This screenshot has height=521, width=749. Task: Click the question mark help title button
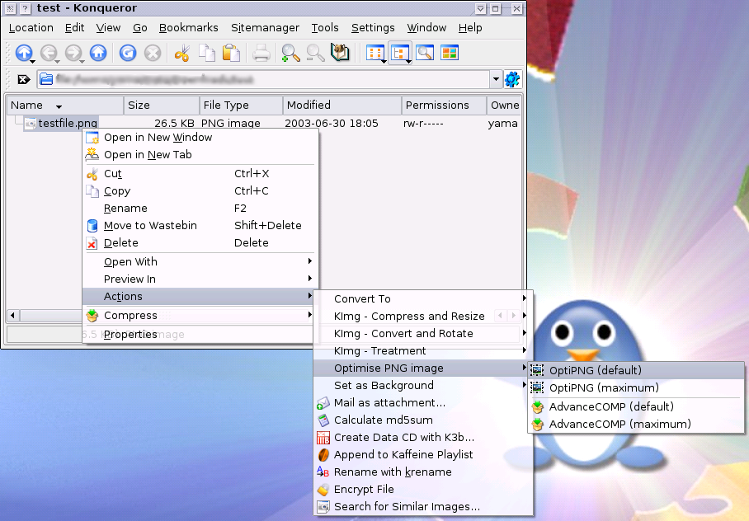[26, 8]
